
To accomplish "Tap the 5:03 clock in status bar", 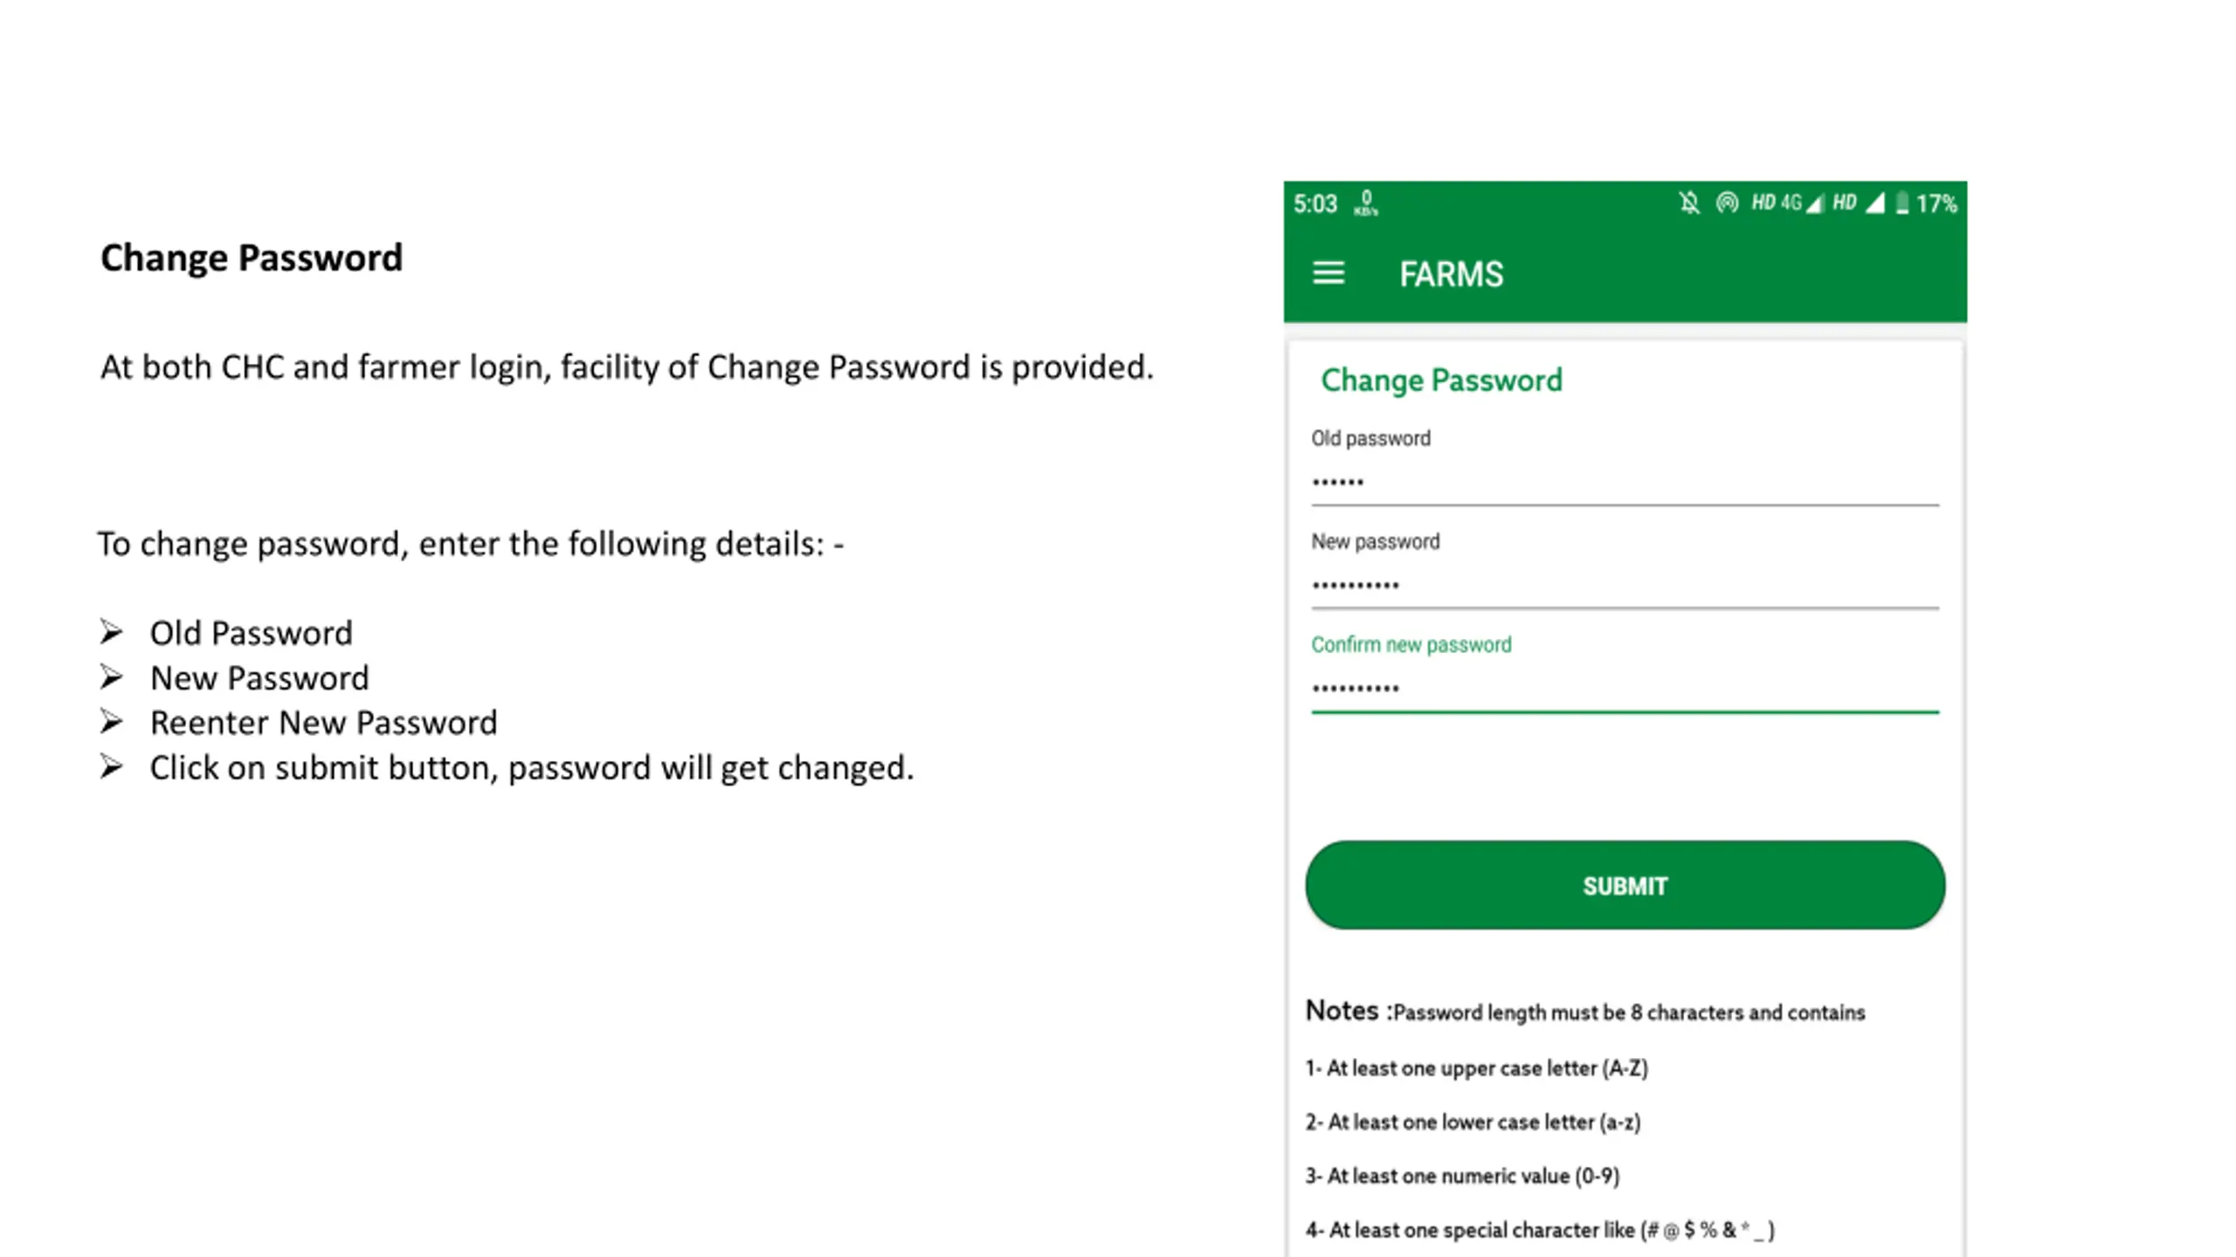I will 1315,204.
